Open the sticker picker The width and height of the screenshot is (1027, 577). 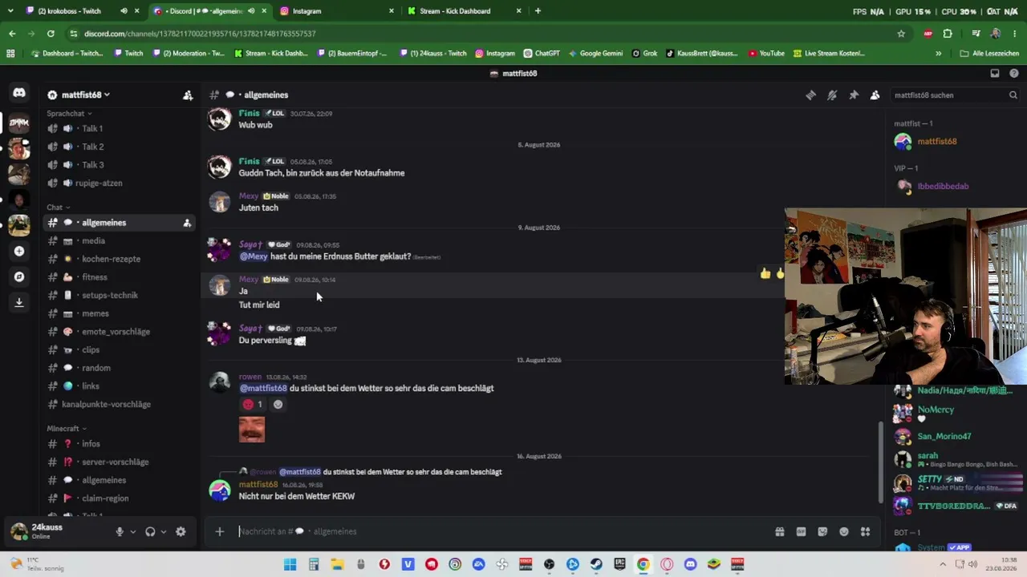822,531
